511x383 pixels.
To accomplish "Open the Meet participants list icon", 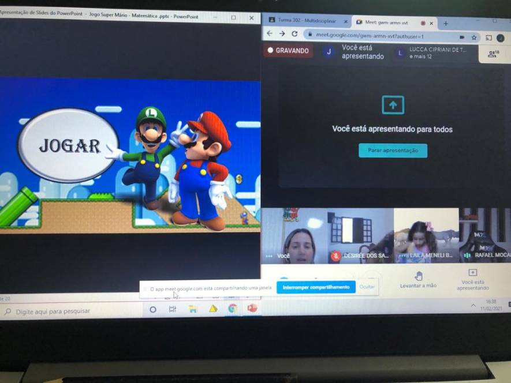I will click(x=493, y=54).
